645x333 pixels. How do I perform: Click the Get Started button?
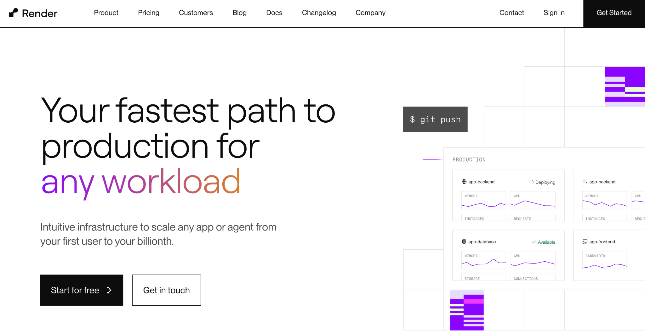[614, 13]
